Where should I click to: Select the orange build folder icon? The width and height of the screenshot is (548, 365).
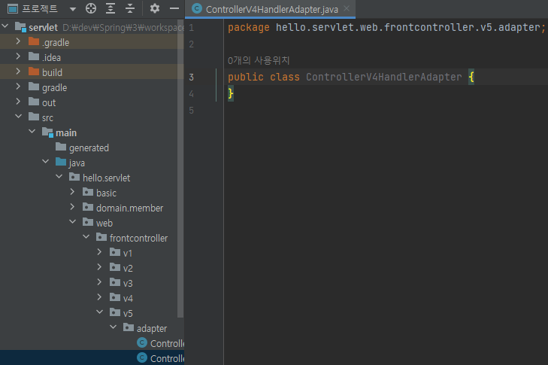click(34, 71)
